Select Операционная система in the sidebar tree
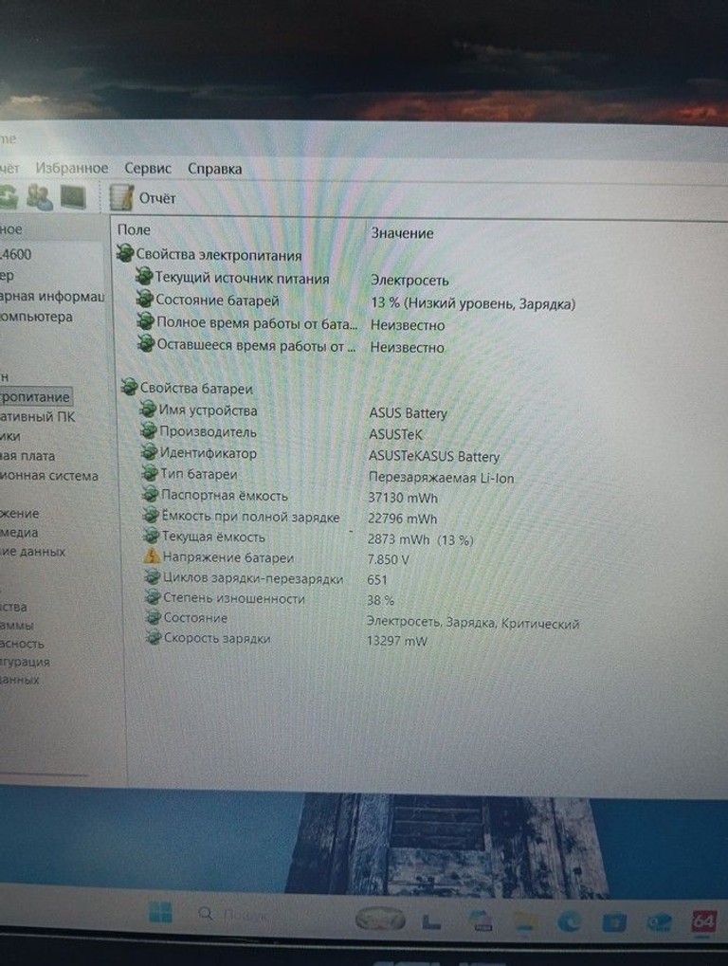 [x=49, y=476]
